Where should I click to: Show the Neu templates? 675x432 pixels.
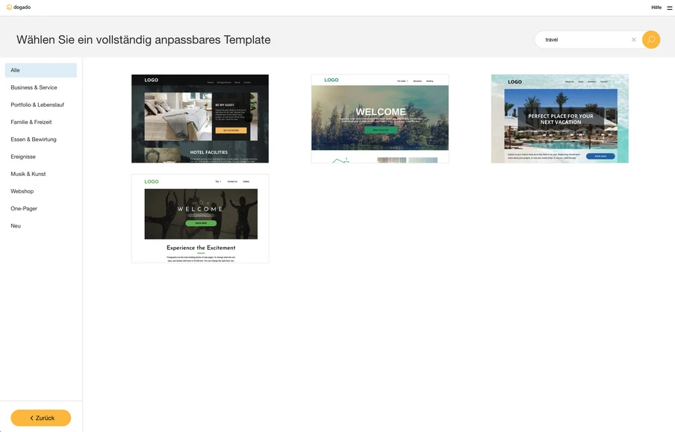[16, 225]
